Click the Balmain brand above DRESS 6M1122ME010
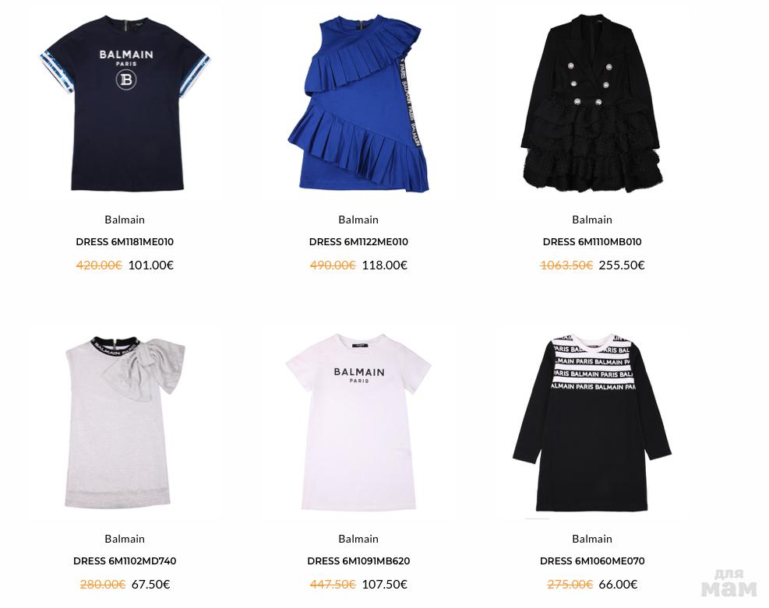This screenshot has width=769, height=608. click(x=358, y=220)
